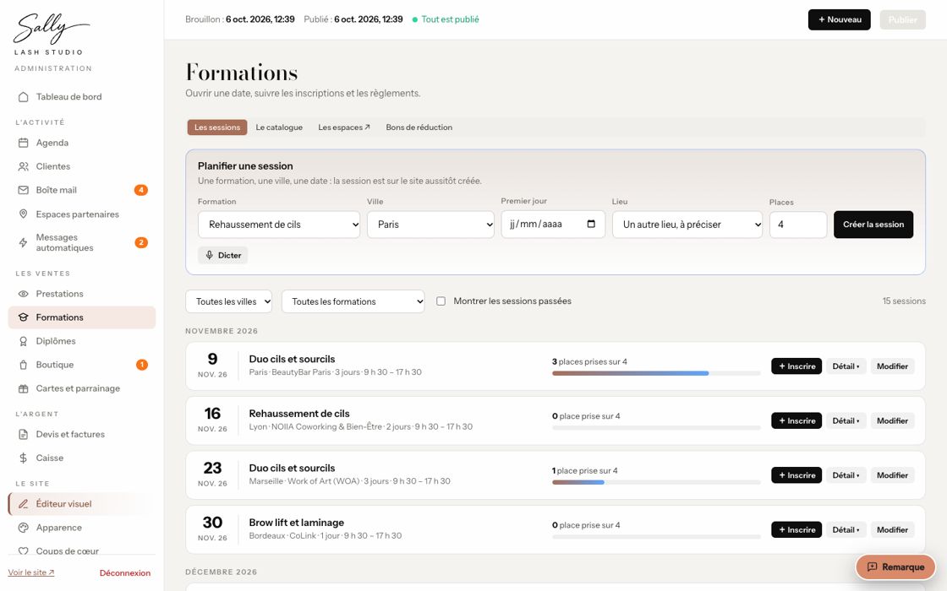The width and height of the screenshot is (947, 591).
Task: Click the Boîte mail envelope icon
Action: [23, 190]
